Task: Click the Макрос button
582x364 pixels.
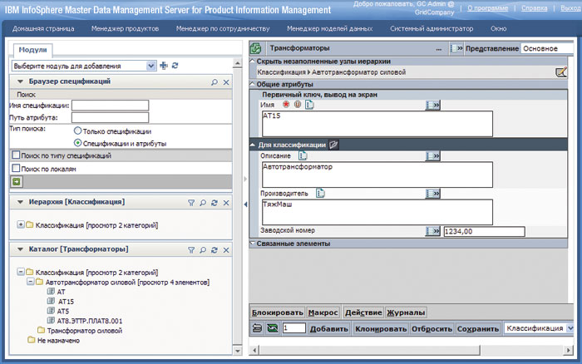Action: [x=323, y=312]
